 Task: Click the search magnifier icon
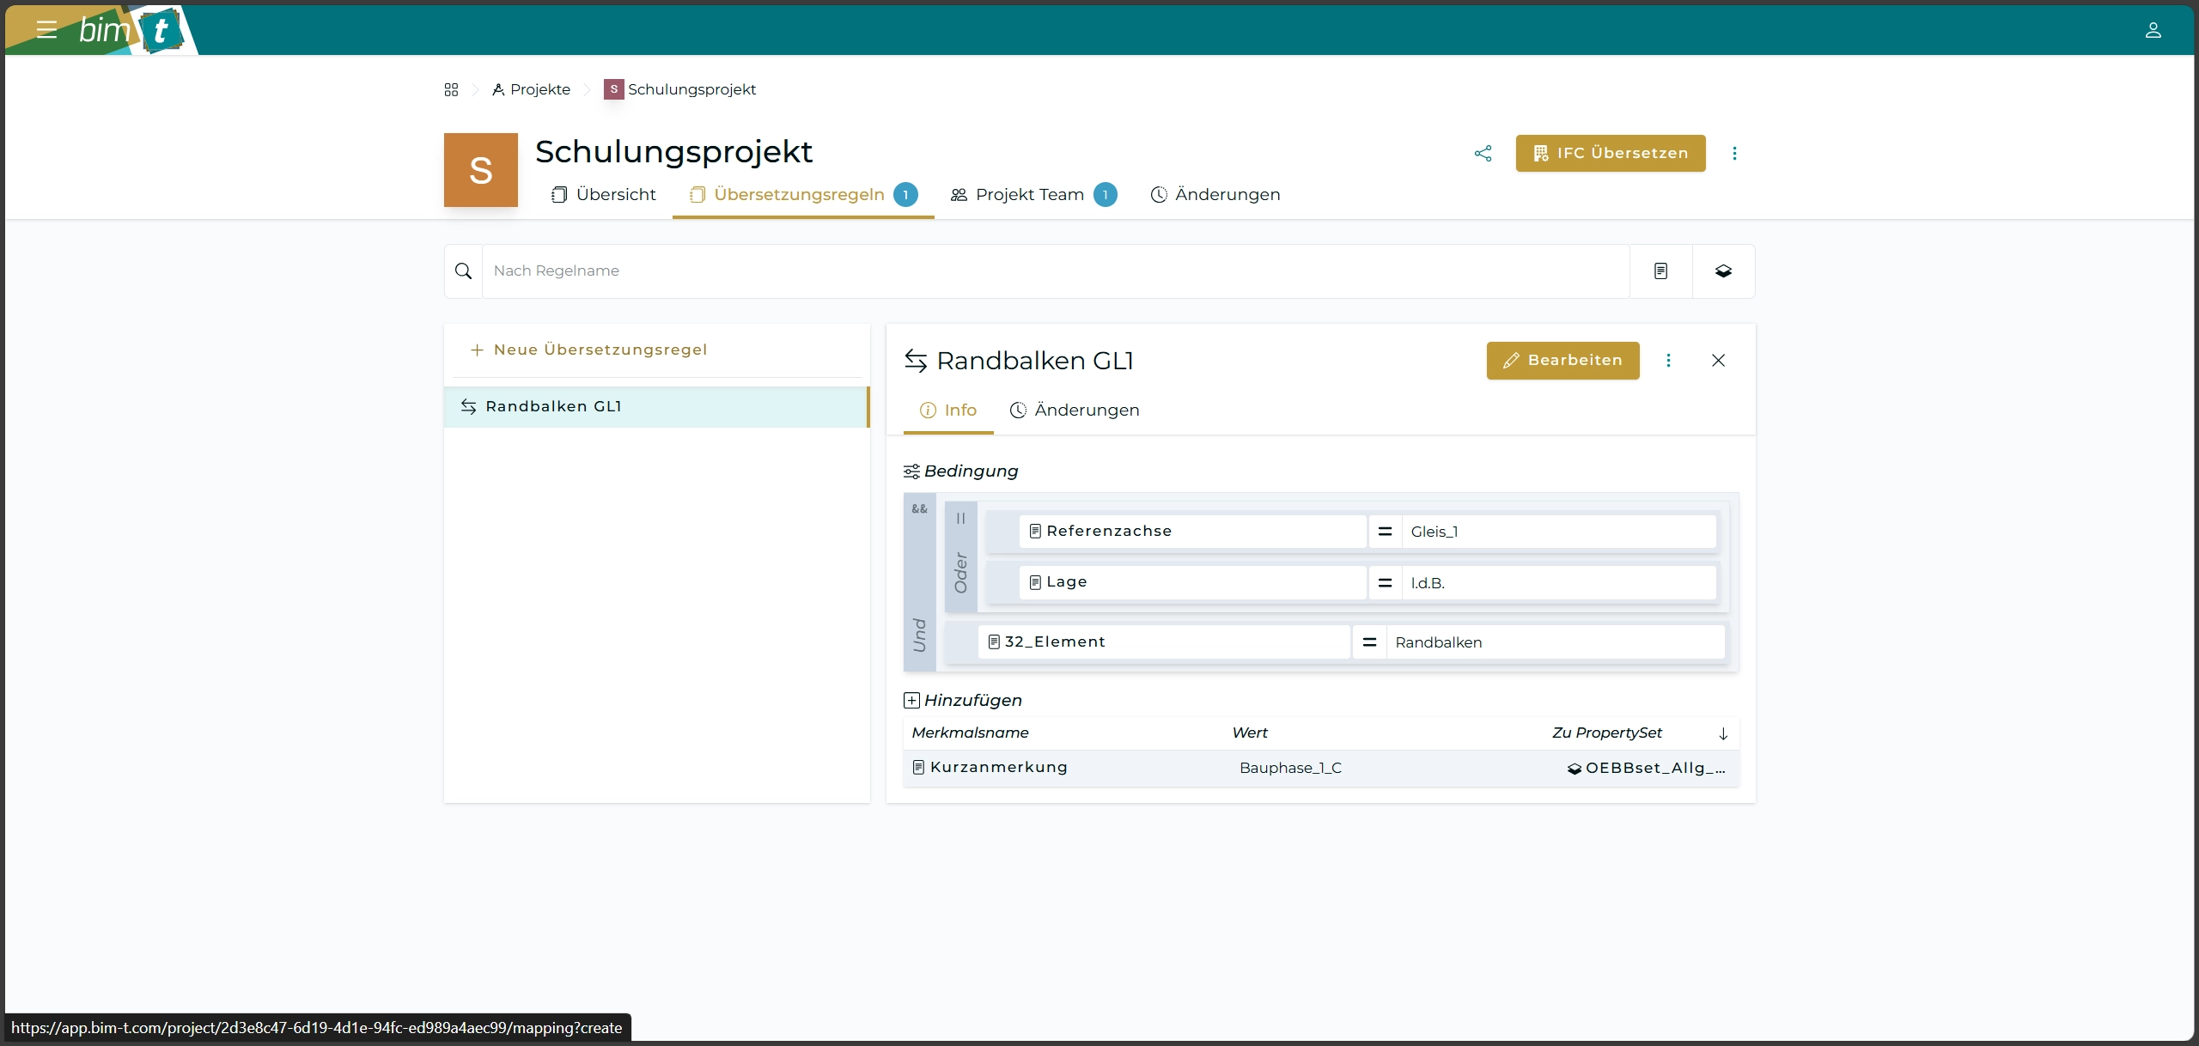click(463, 271)
